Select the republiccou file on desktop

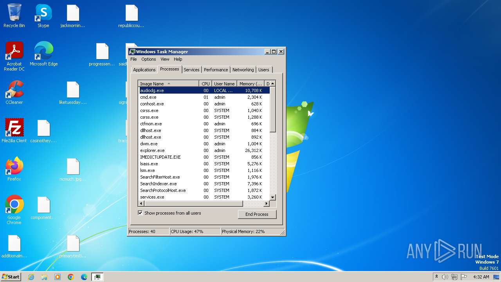click(132, 16)
